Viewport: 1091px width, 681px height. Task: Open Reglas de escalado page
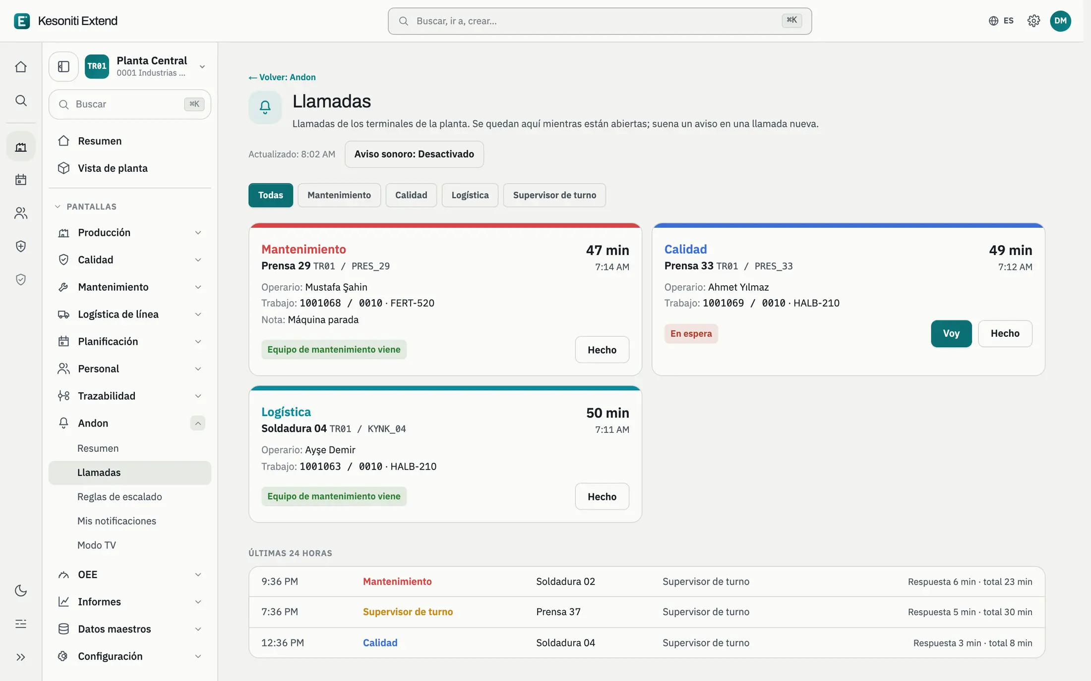[130, 497]
